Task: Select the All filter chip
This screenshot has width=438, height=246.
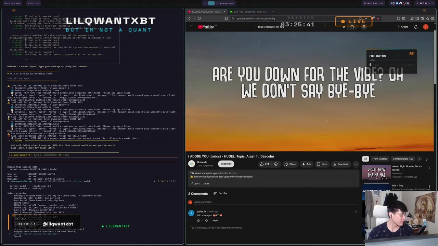Action: click(x=365, y=159)
